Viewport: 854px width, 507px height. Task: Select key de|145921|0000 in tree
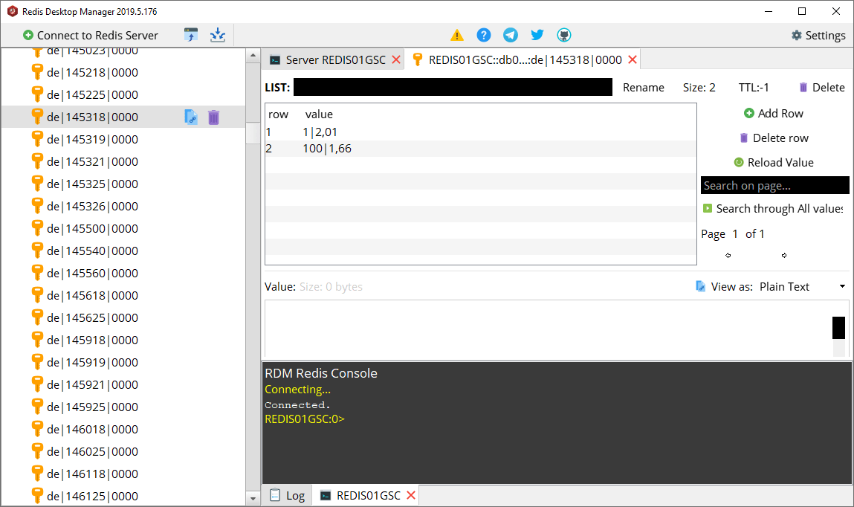tap(92, 385)
